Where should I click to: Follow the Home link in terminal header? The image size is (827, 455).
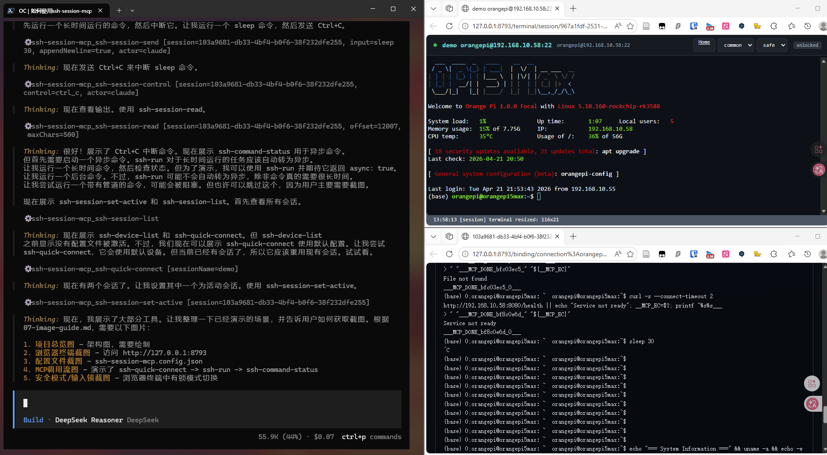704,42
